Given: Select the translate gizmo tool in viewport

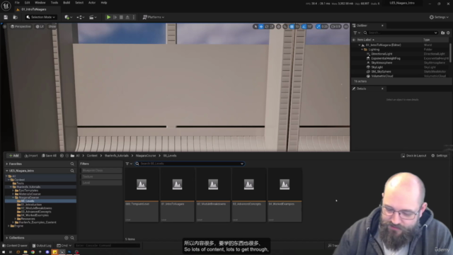Looking at the screenshot, I should [x=261, y=27].
